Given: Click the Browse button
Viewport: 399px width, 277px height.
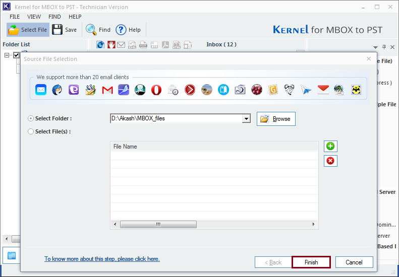Looking at the screenshot, I should [x=276, y=119].
